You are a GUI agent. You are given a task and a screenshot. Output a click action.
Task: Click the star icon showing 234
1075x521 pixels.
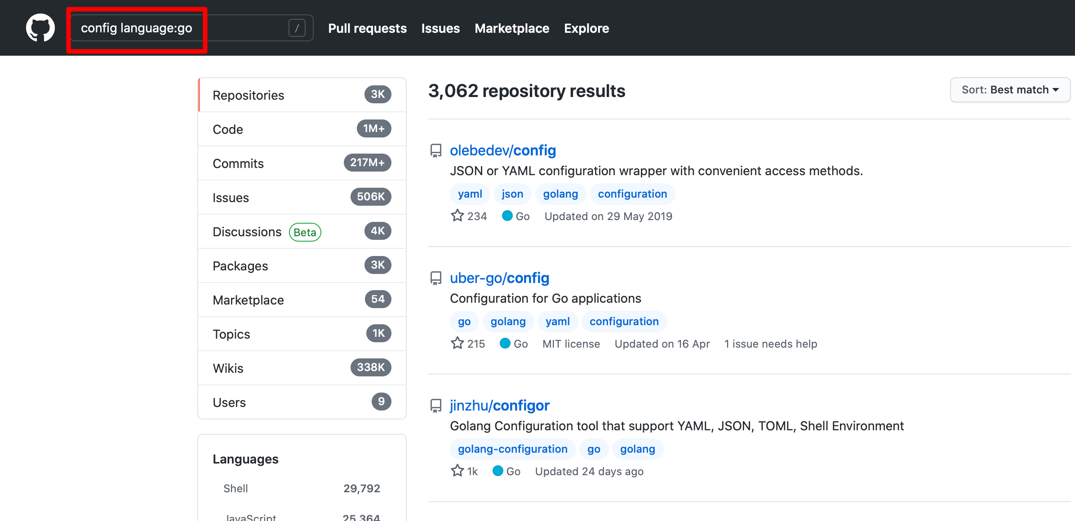click(x=458, y=216)
